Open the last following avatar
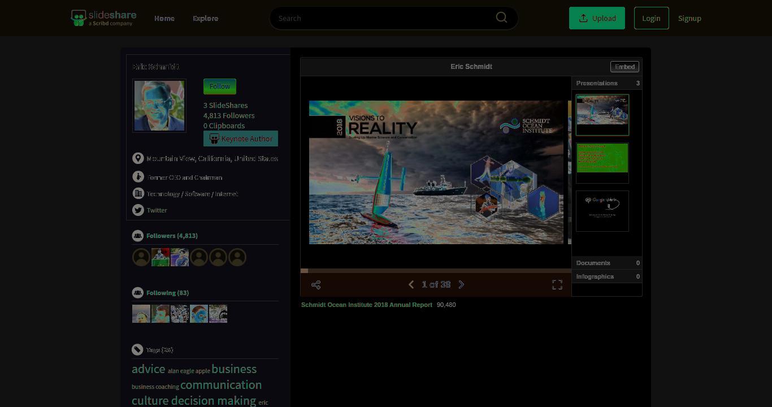Screen dimensions: 772x407 pyautogui.click(x=218, y=314)
